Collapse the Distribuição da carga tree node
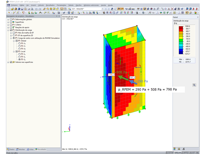The image size is (206, 154). 8,30
